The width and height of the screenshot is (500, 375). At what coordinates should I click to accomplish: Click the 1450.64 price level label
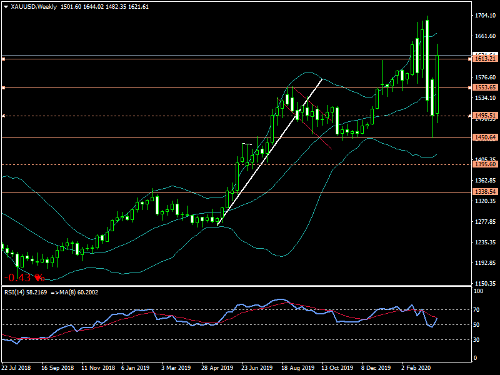pyautogui.click(x=484, y=137)
